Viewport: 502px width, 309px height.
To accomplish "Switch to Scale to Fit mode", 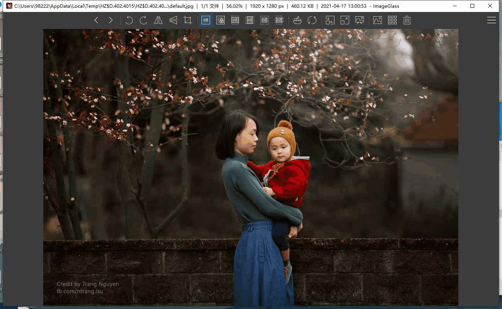I will (x=265, y=20).
